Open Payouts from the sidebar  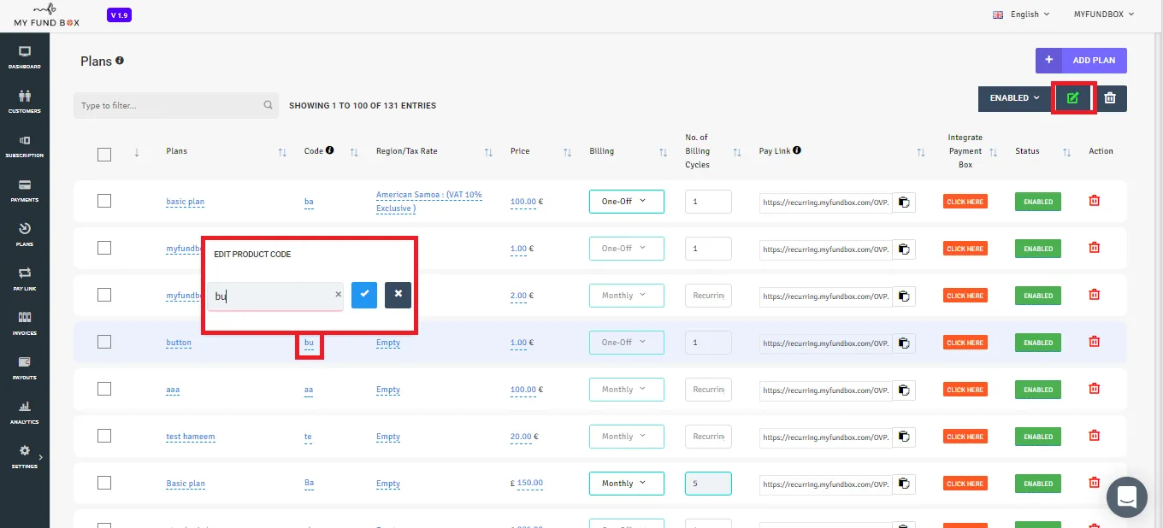(x=25, y=368)
